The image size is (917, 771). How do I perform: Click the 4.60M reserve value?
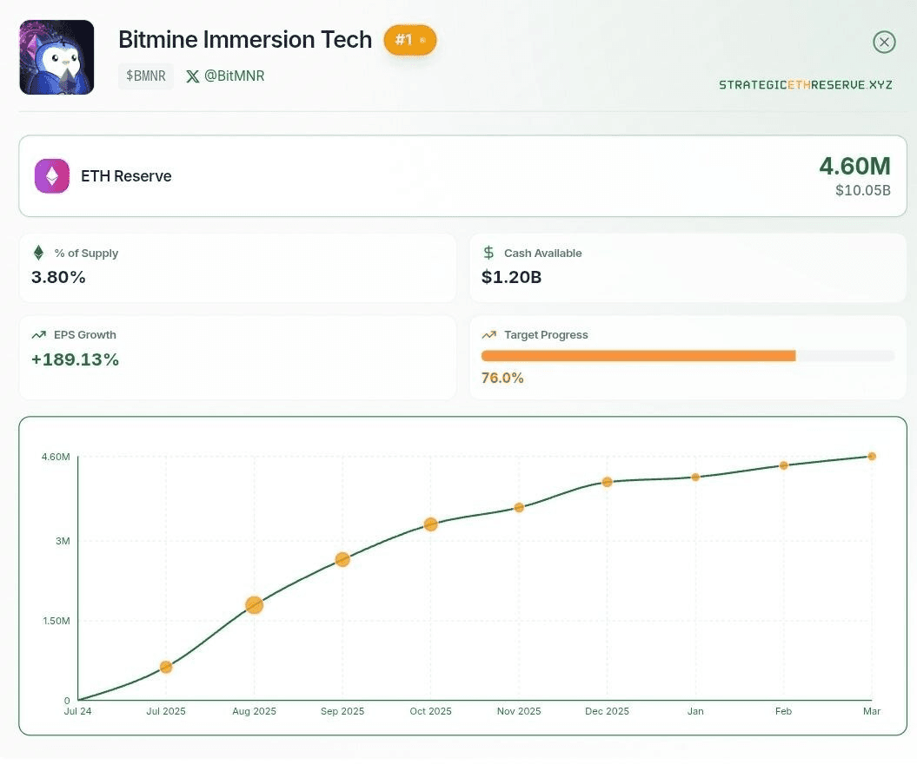855,166
